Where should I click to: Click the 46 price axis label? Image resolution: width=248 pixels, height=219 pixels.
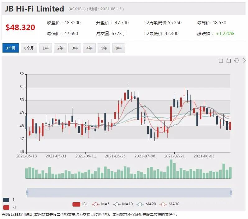[22, 152]
